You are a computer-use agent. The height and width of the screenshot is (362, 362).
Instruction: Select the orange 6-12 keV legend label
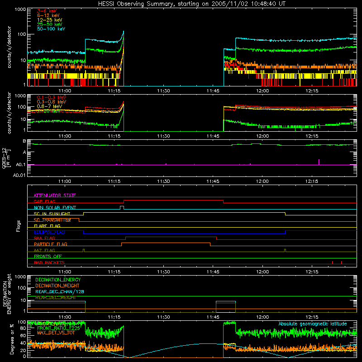point(48,15)
